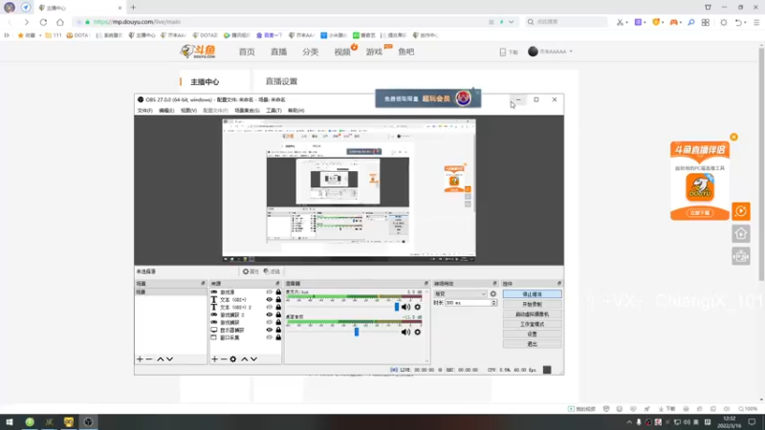Undock the Audio Mixer panel with its float icon
Viewport: 765px width, 430px height.
pyautogui.click(x=426, y=283)
